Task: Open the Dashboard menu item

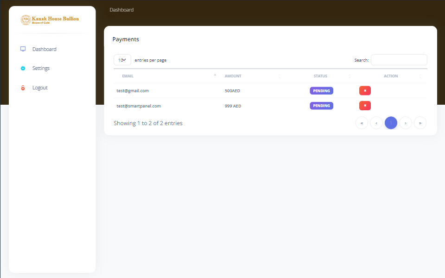Action: point(44,49)
